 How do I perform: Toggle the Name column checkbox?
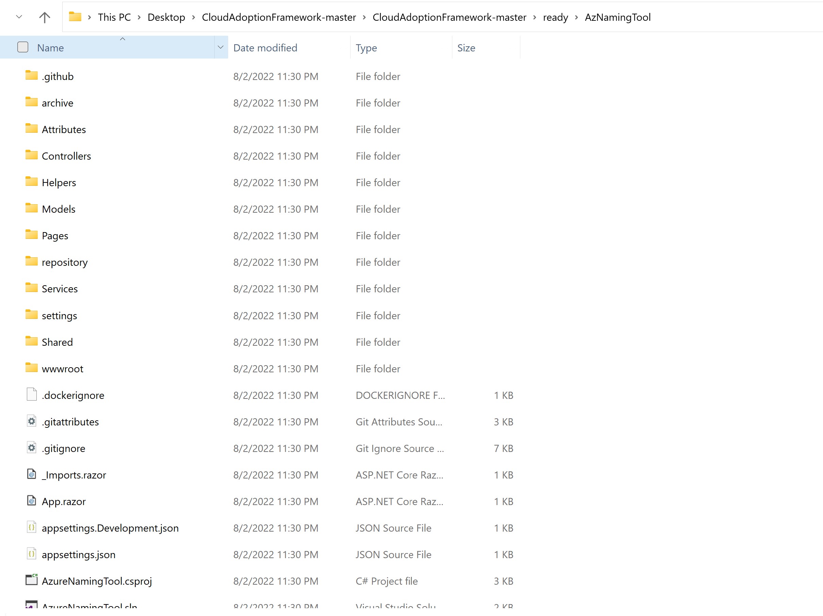pyautogui.click(x=22, y=47)
